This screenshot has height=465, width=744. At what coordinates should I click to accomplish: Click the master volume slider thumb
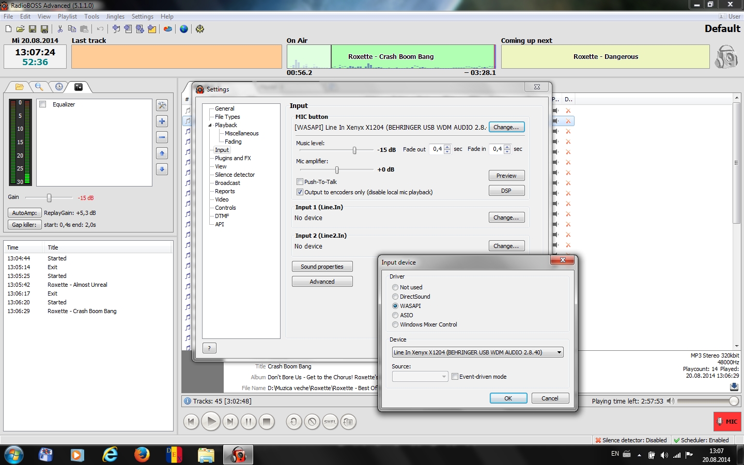click(734, 401)
